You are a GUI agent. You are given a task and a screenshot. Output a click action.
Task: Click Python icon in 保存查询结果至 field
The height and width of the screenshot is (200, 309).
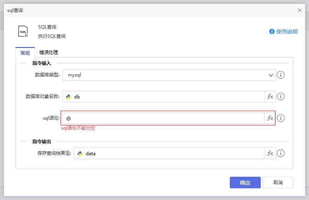[x=80, y=153]
